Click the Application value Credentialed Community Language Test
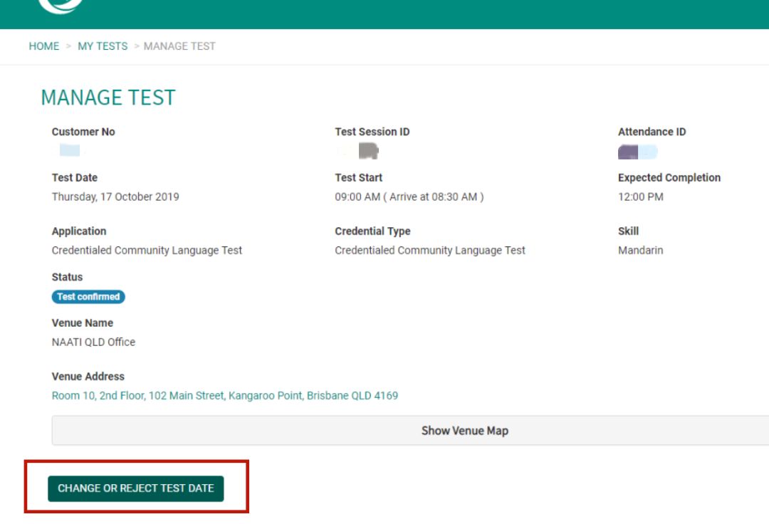 pyautogui.click(x=147, y=250)
